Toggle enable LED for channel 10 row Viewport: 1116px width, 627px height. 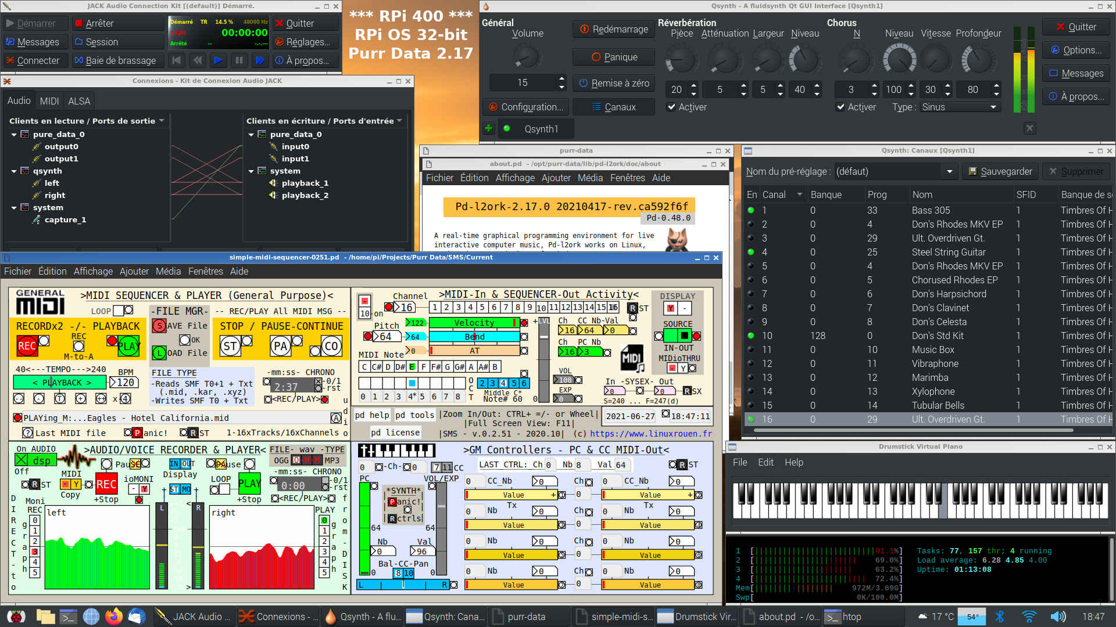coord(751,336)
